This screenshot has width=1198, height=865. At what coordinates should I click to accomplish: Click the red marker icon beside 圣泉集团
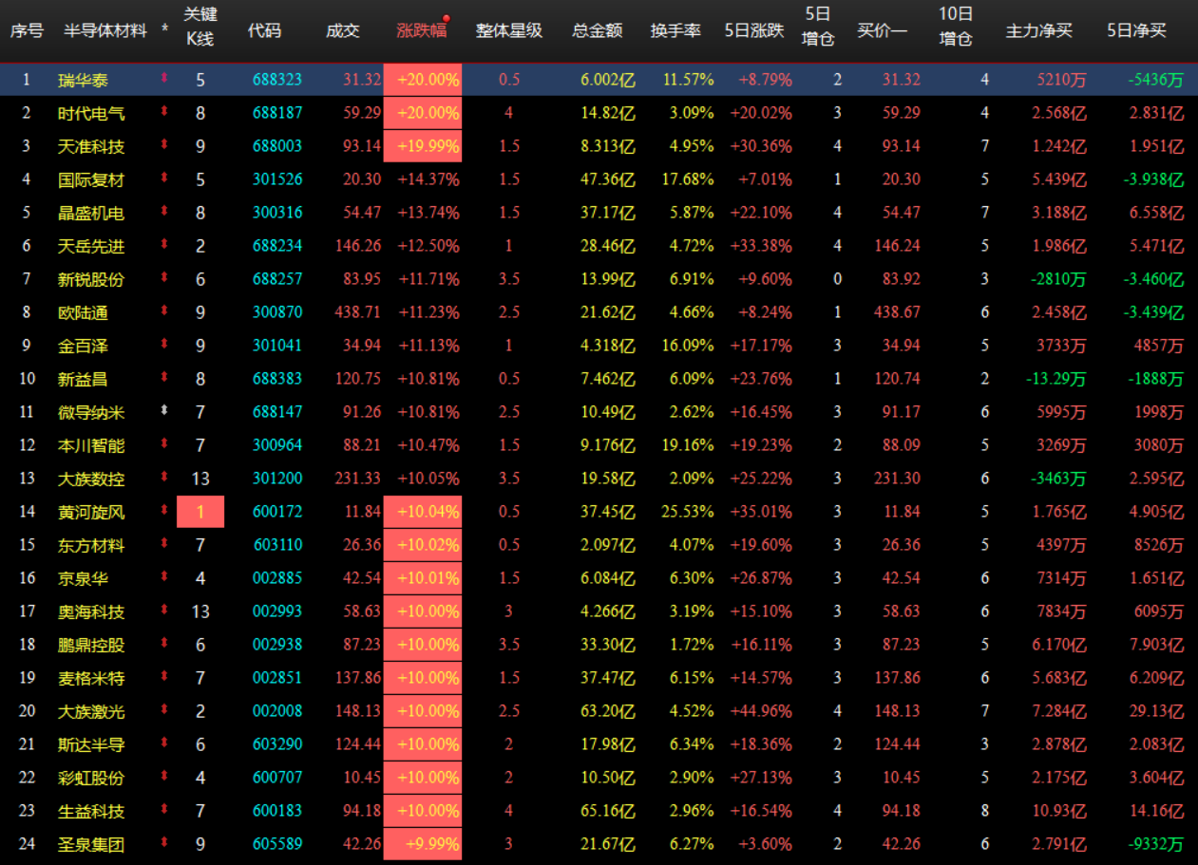[164, 844]
